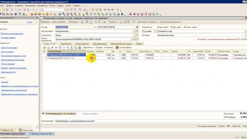Open the Заполнить dropdown in table toolbar

88,47
